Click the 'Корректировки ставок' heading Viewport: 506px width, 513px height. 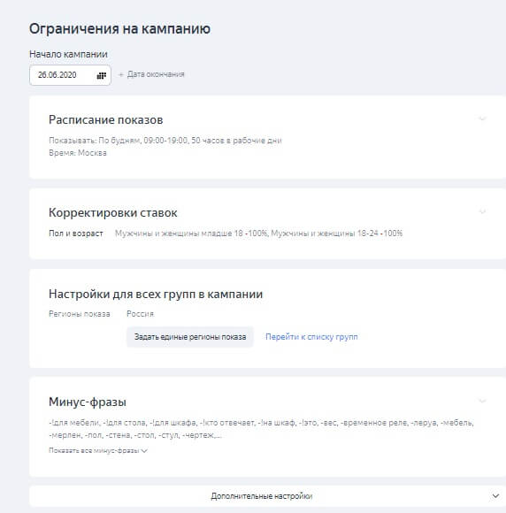click(x=113, y=212)
